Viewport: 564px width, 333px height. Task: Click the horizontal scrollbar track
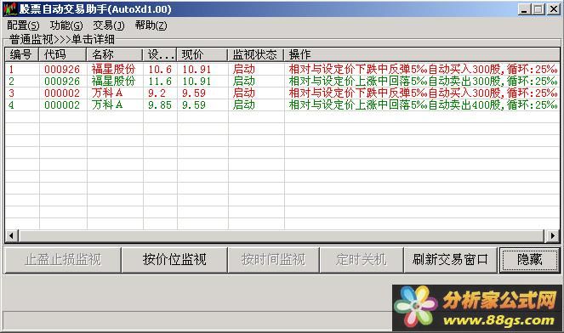(x=282, y=235)
